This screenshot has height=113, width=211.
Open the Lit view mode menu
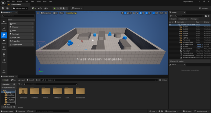point(55,13)
